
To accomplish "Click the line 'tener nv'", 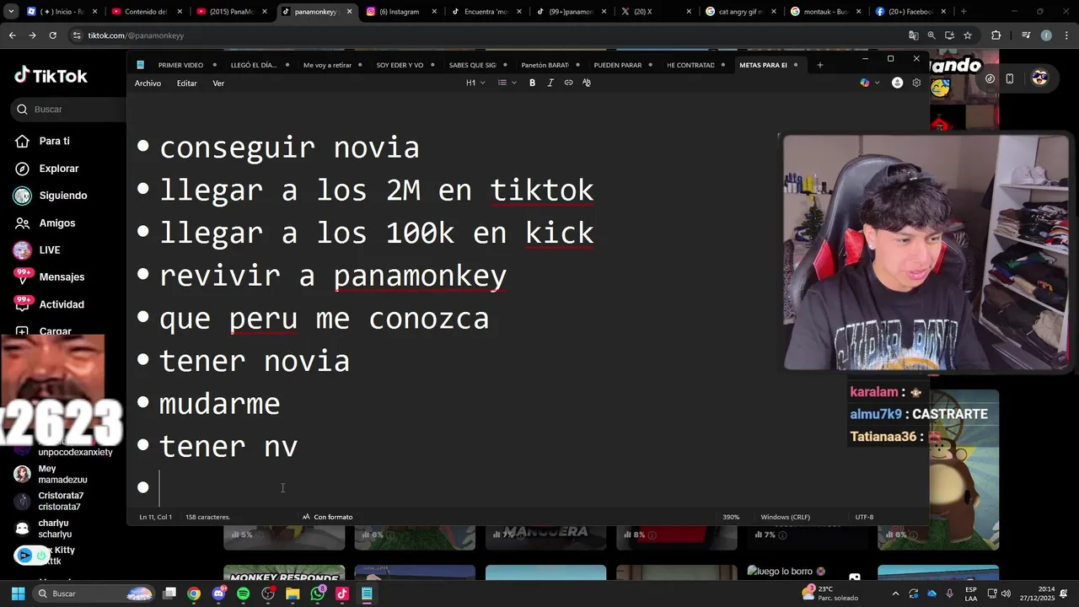I will [228, 447].
